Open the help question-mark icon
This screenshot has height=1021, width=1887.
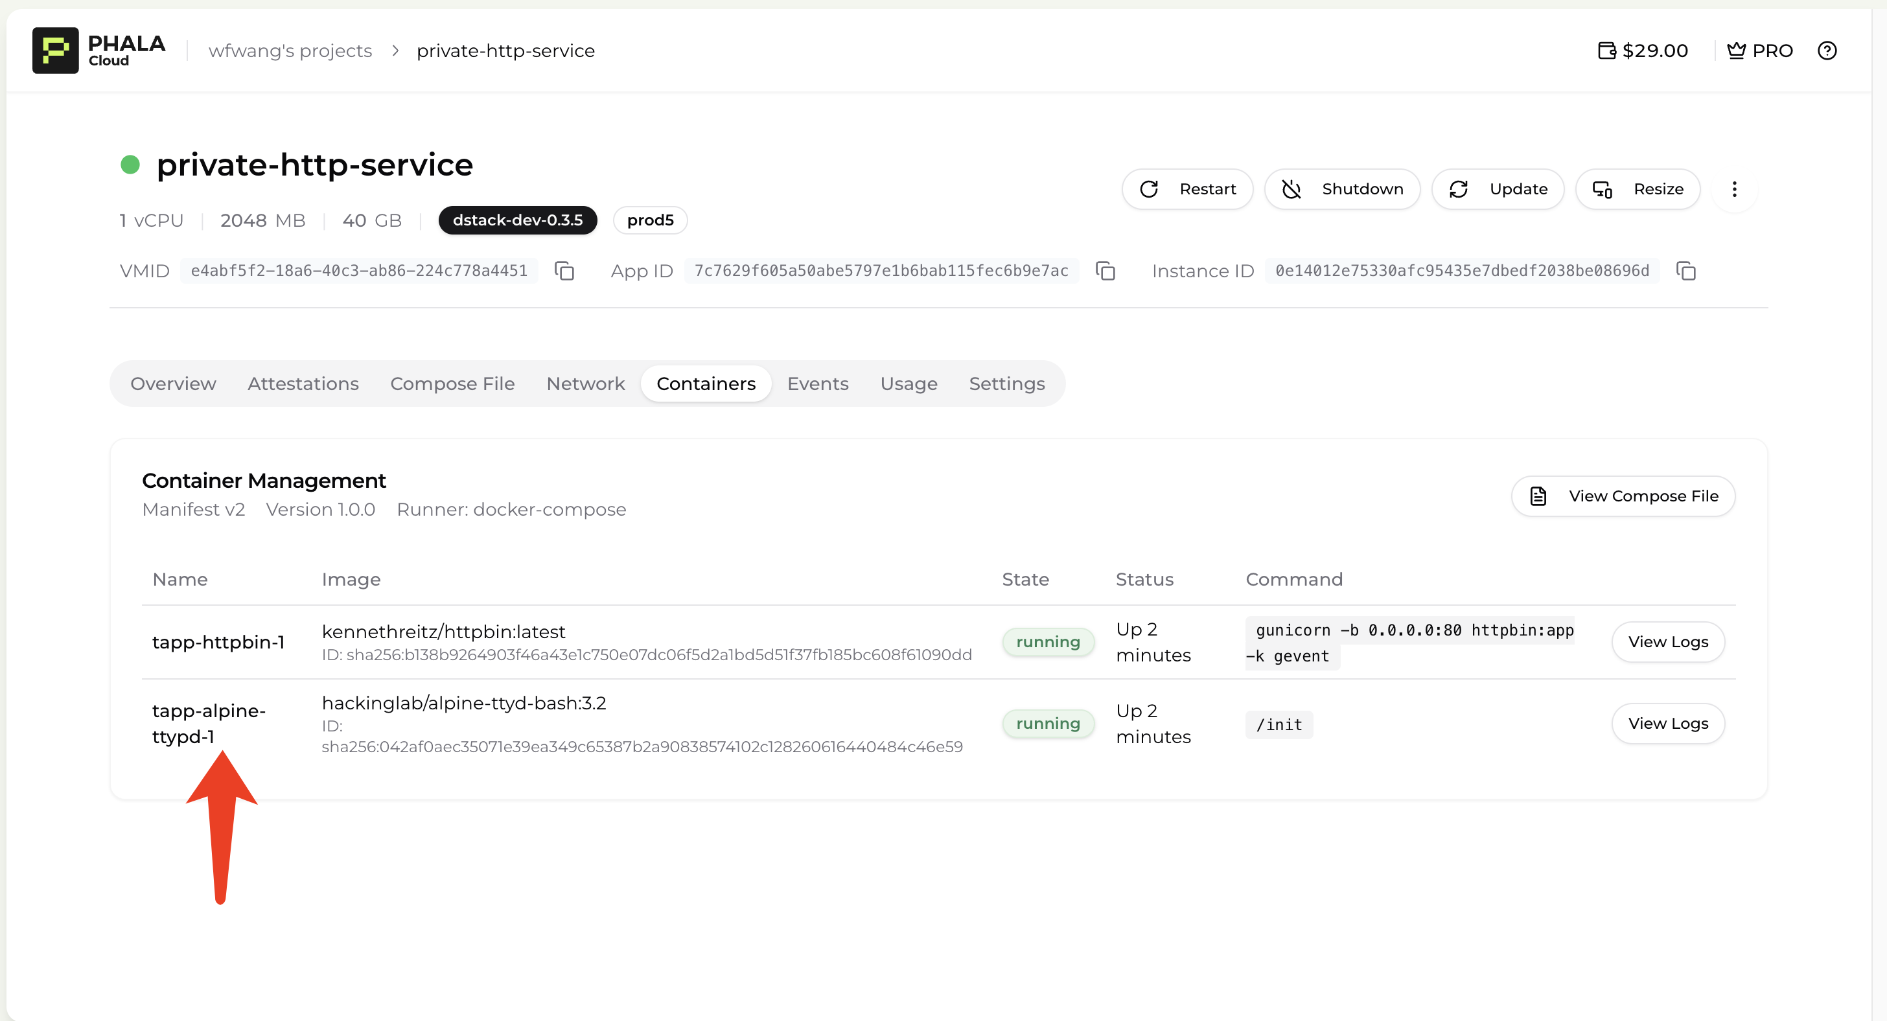pos(1826,51)
